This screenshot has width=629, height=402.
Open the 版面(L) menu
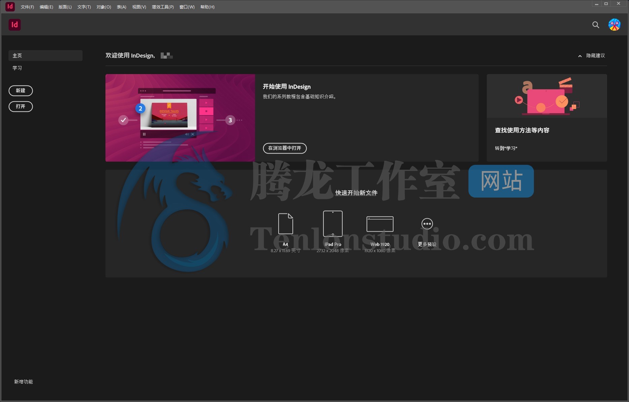65,7
